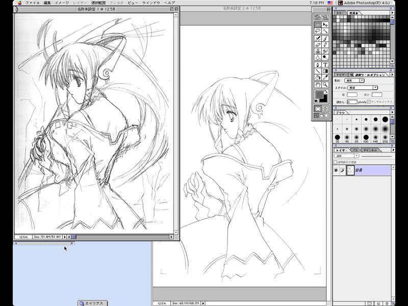Select the Move tool

(x=325, y=24)
